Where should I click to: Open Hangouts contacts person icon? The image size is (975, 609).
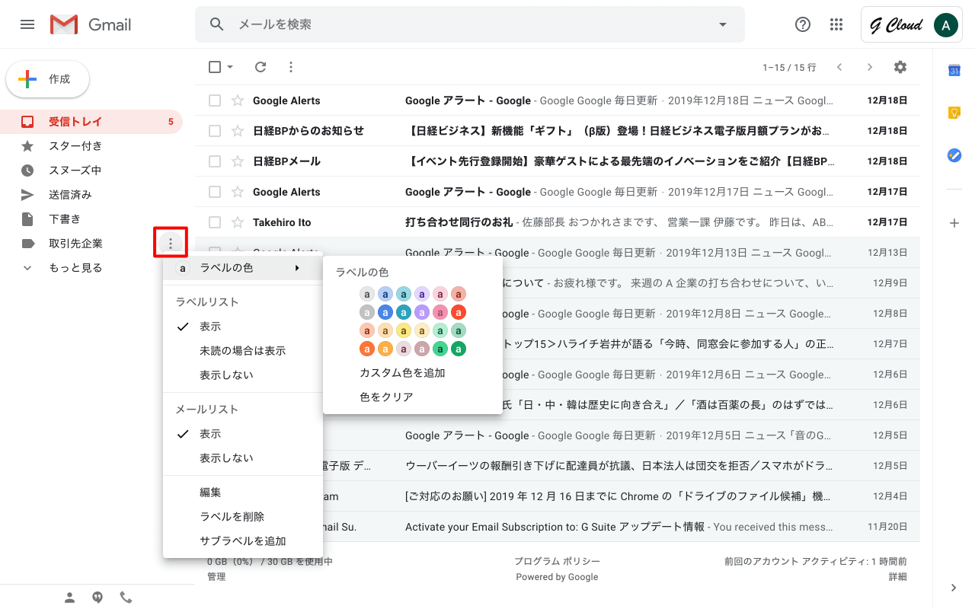pyautogui.click(x=69, y=598)
